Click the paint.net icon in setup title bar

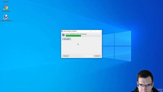(62, 31)
